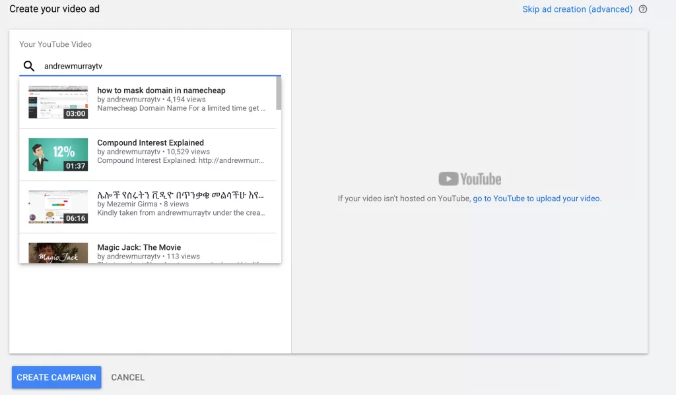
Task: Click the CREATE CAMPAIGN button
Action: (57, 377)
